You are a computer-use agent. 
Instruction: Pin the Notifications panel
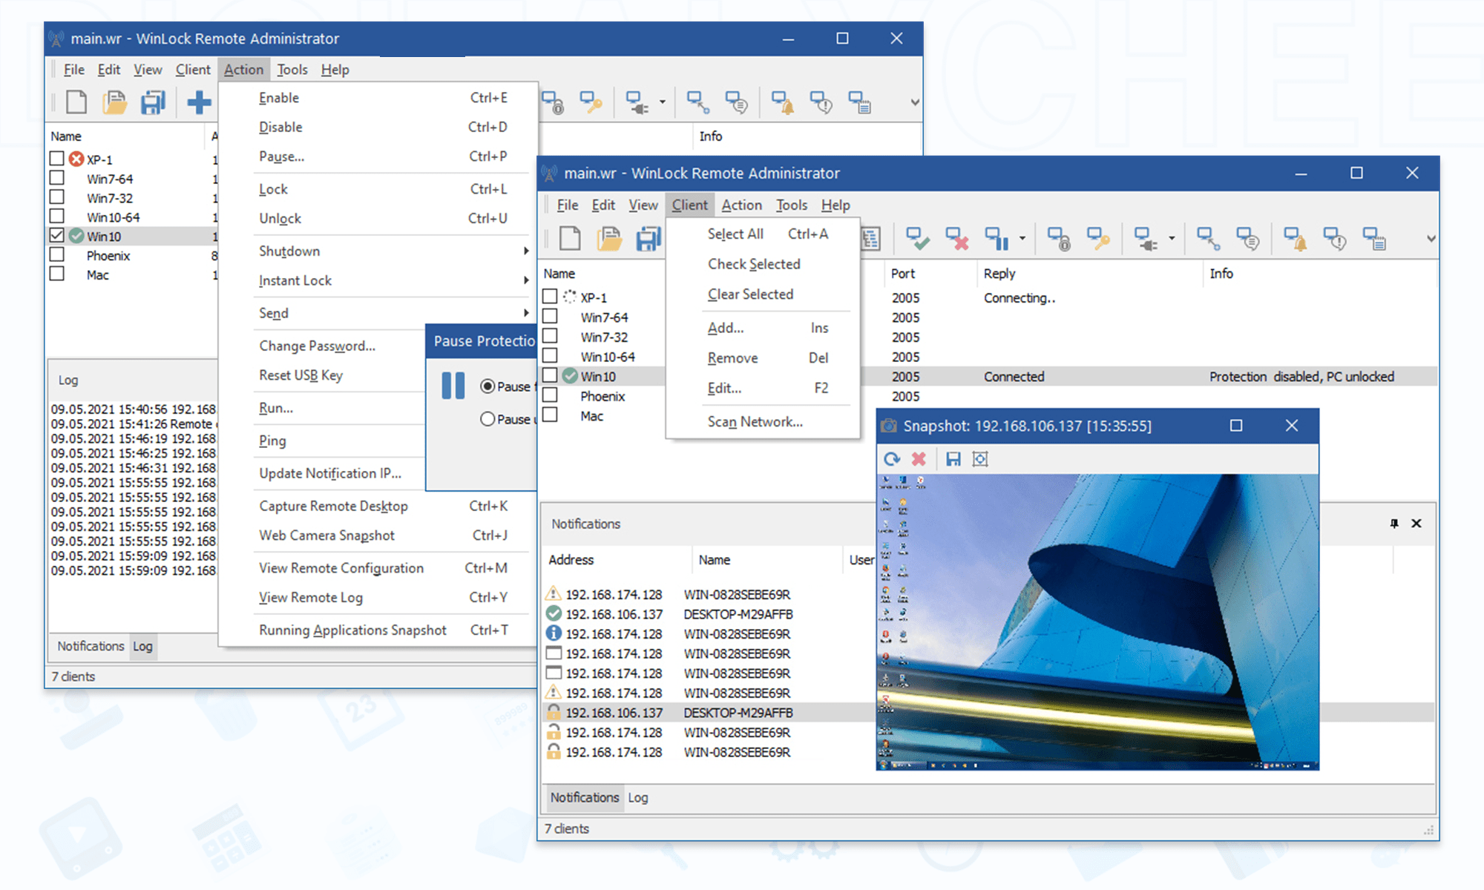[x=1394, y=524]
